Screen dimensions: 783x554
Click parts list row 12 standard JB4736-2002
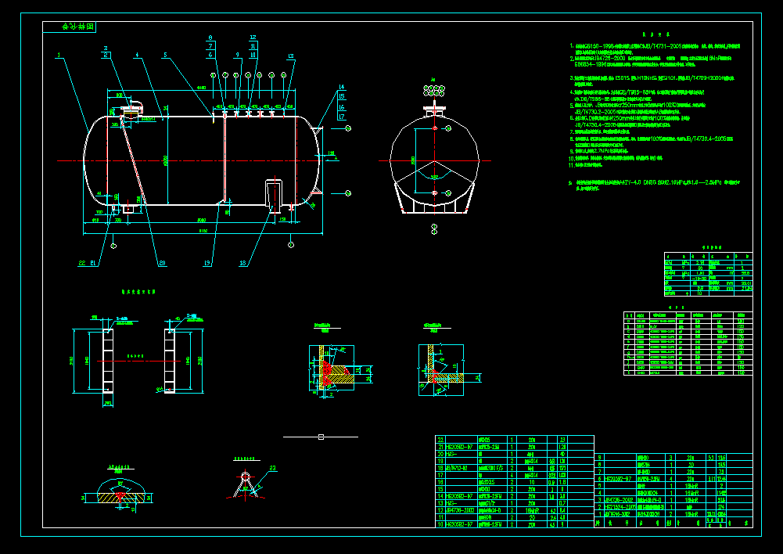pos(461,510)
